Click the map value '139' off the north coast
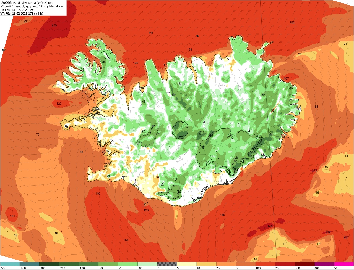Viewport: 354px width, 270px height. click(x=189, y=50)
